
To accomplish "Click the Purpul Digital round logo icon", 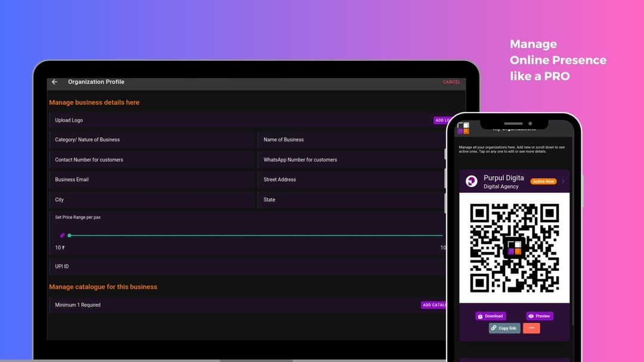I will (x=472, y=182).
